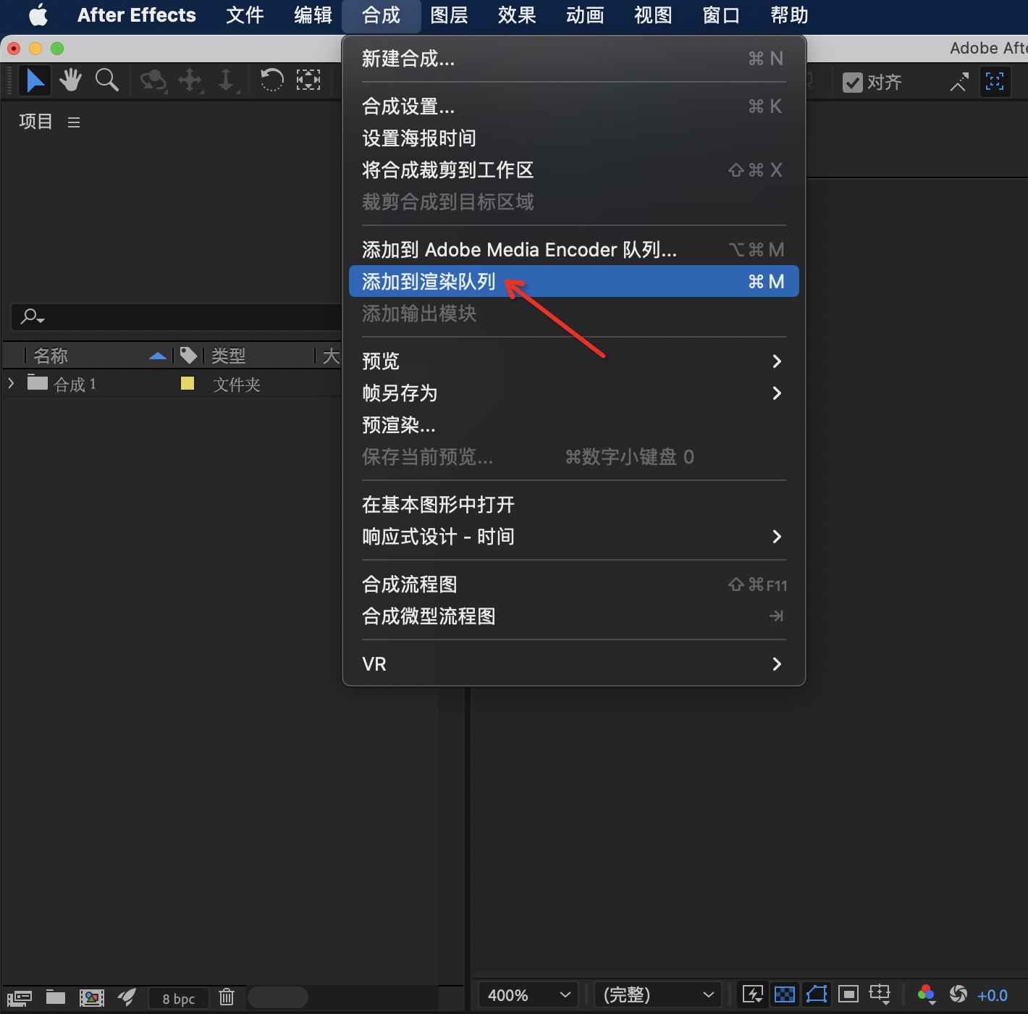Open the 文件 menu
The height and width of the screenshot is (1014, 1028).
coord(245,15)
